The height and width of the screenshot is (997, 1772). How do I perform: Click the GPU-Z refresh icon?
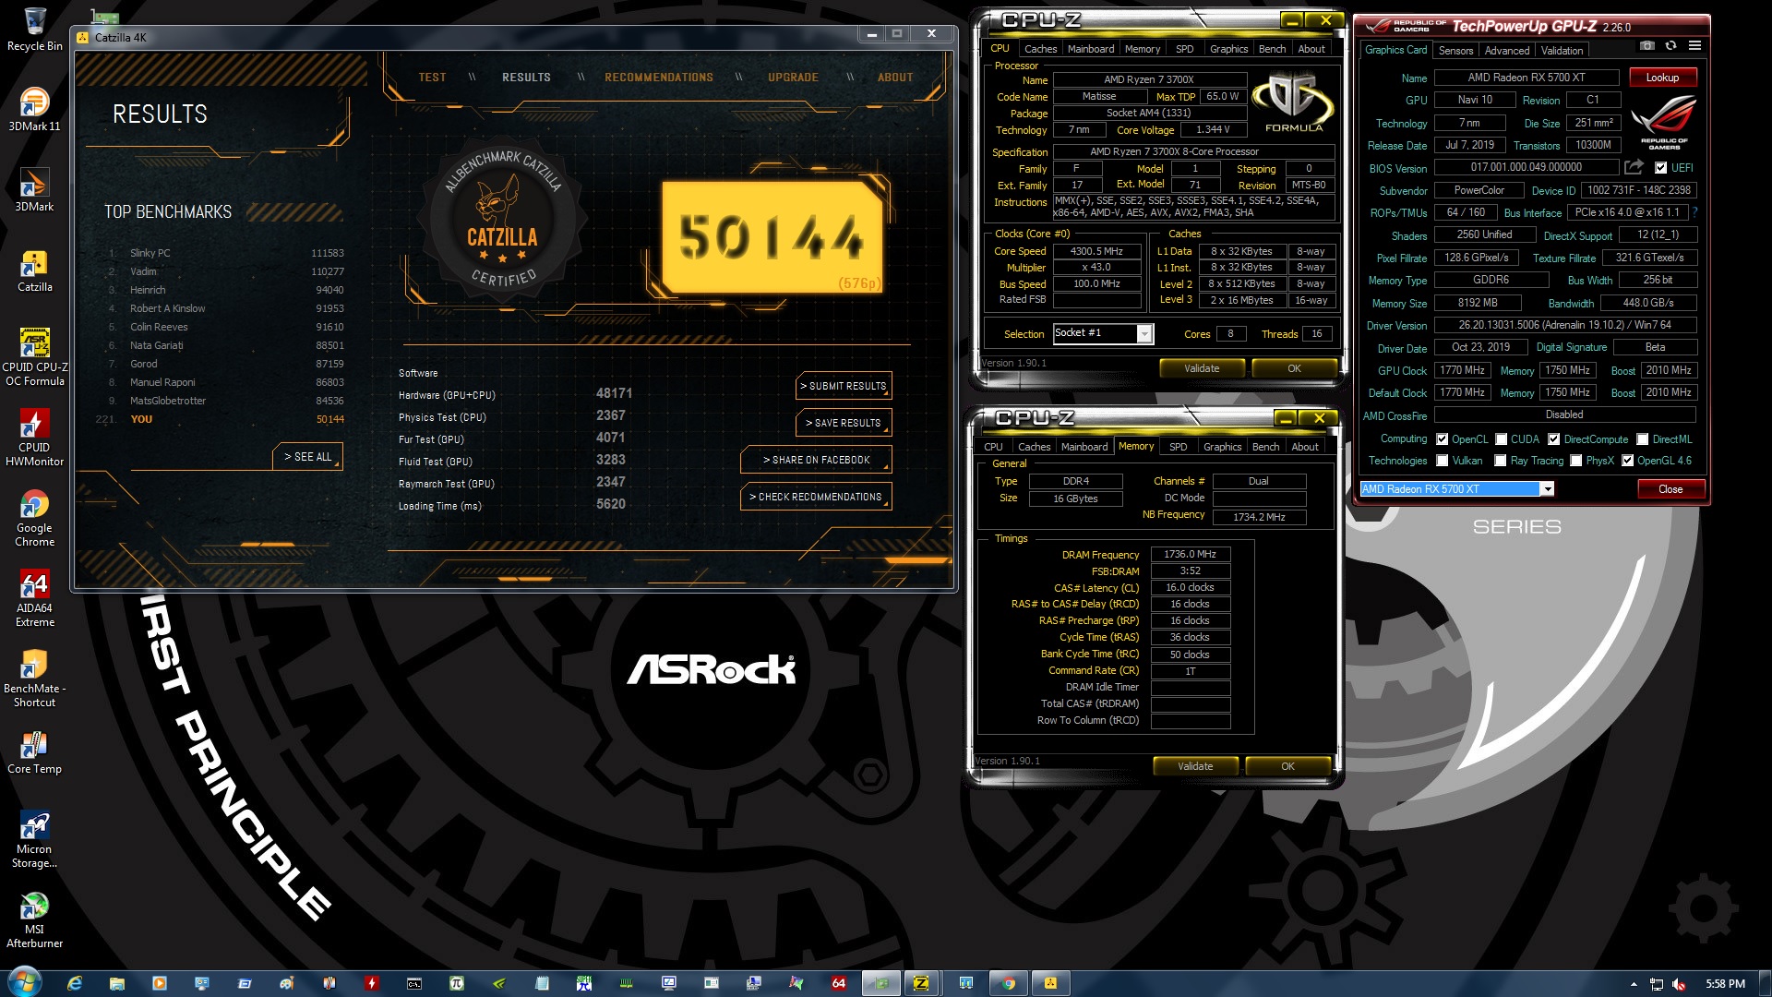click(1670, 46)
